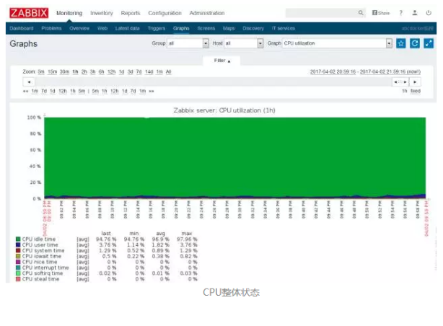Open the Monitoring menu
Viewport: 443px width, 326px height.
(x=69, y=13)
